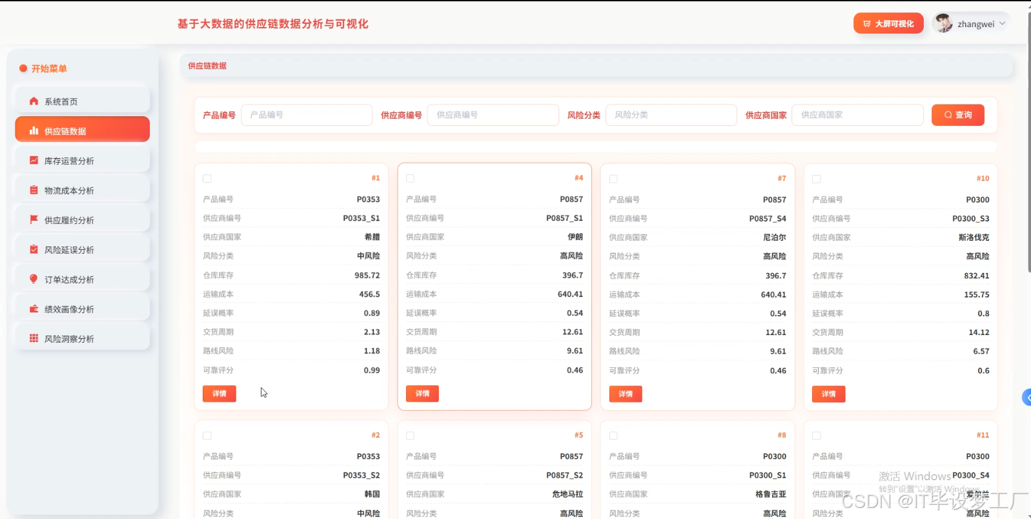The image size is (1031, 519).
Task: Click supplier code P0353_S2 on card #2
Action: click(x=362, y=475)
